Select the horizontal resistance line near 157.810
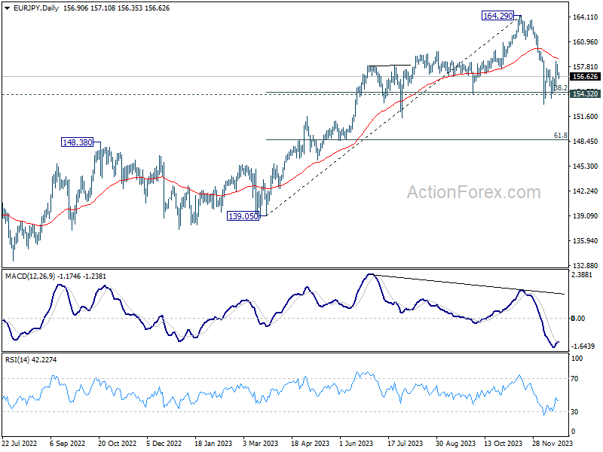Viewport: 603px width, 452px height. point(389,66)
